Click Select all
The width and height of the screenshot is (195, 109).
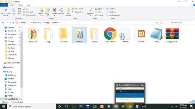point(111,9)
